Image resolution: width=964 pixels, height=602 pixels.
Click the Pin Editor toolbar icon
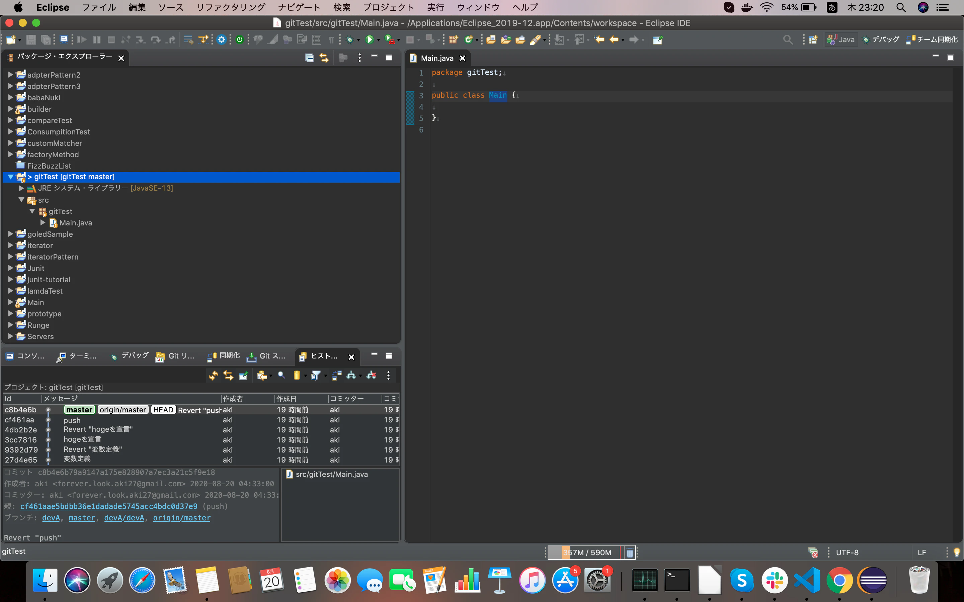coord(658,39)
